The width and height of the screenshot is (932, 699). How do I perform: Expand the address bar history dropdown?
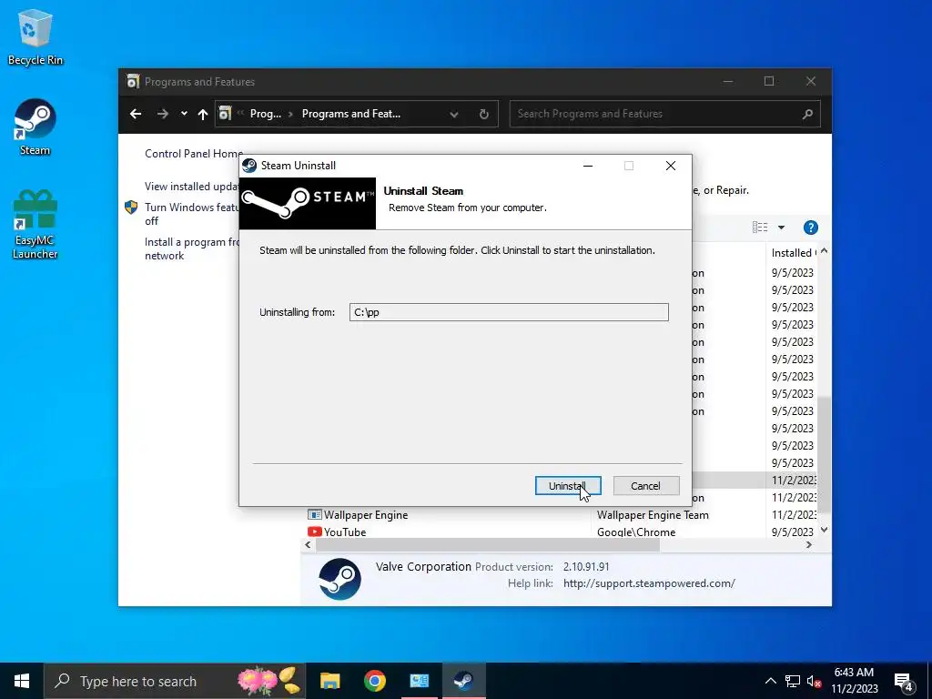click(454, 114)
